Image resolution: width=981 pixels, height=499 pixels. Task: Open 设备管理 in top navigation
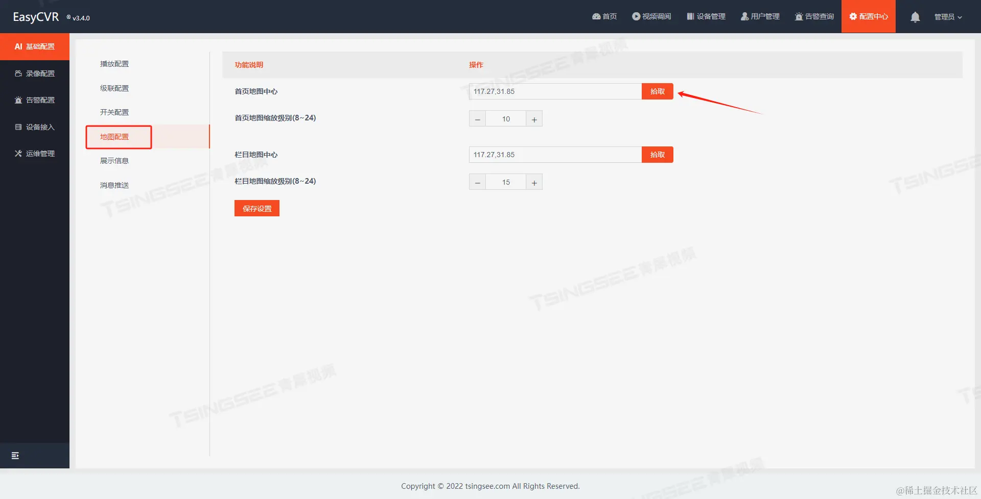(706, 16)
